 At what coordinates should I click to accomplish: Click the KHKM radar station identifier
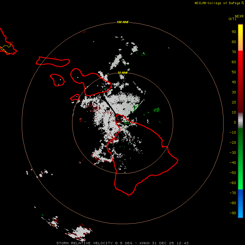tap(145, 243)
